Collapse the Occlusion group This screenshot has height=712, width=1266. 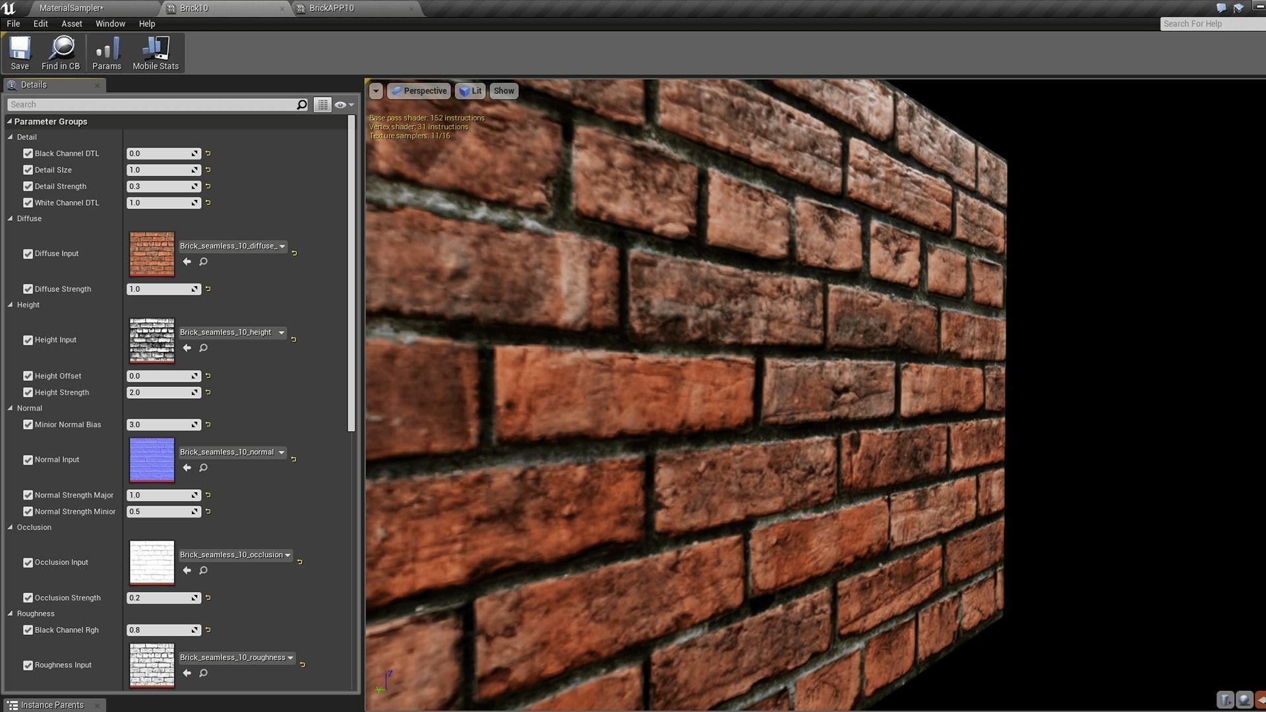point(10,527)
